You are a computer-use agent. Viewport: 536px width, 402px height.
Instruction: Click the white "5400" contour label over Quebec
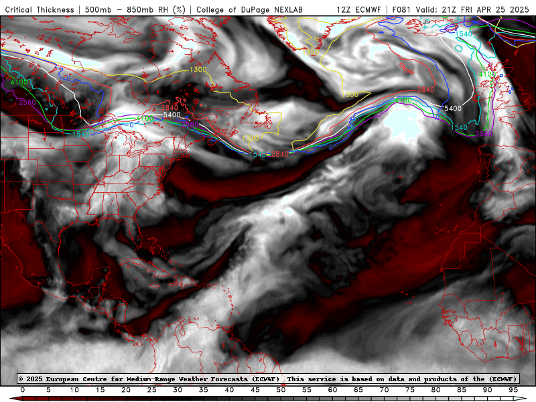point(172,115)
